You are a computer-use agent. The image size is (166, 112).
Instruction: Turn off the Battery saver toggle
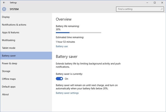coord(59,79)
